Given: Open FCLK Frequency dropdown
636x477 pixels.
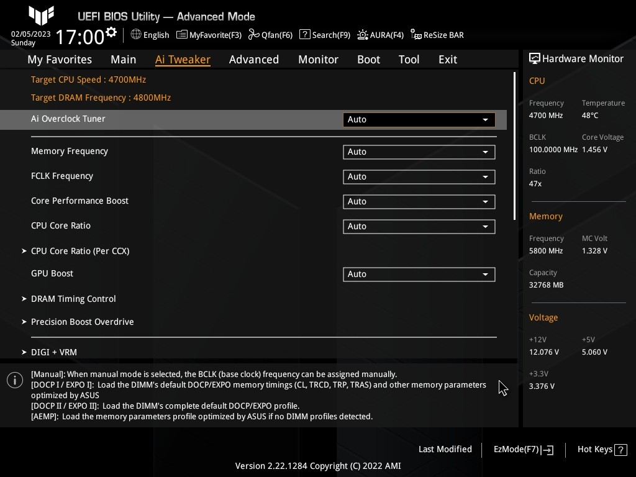Looking at the screenshot, I should tap(419, 176).
